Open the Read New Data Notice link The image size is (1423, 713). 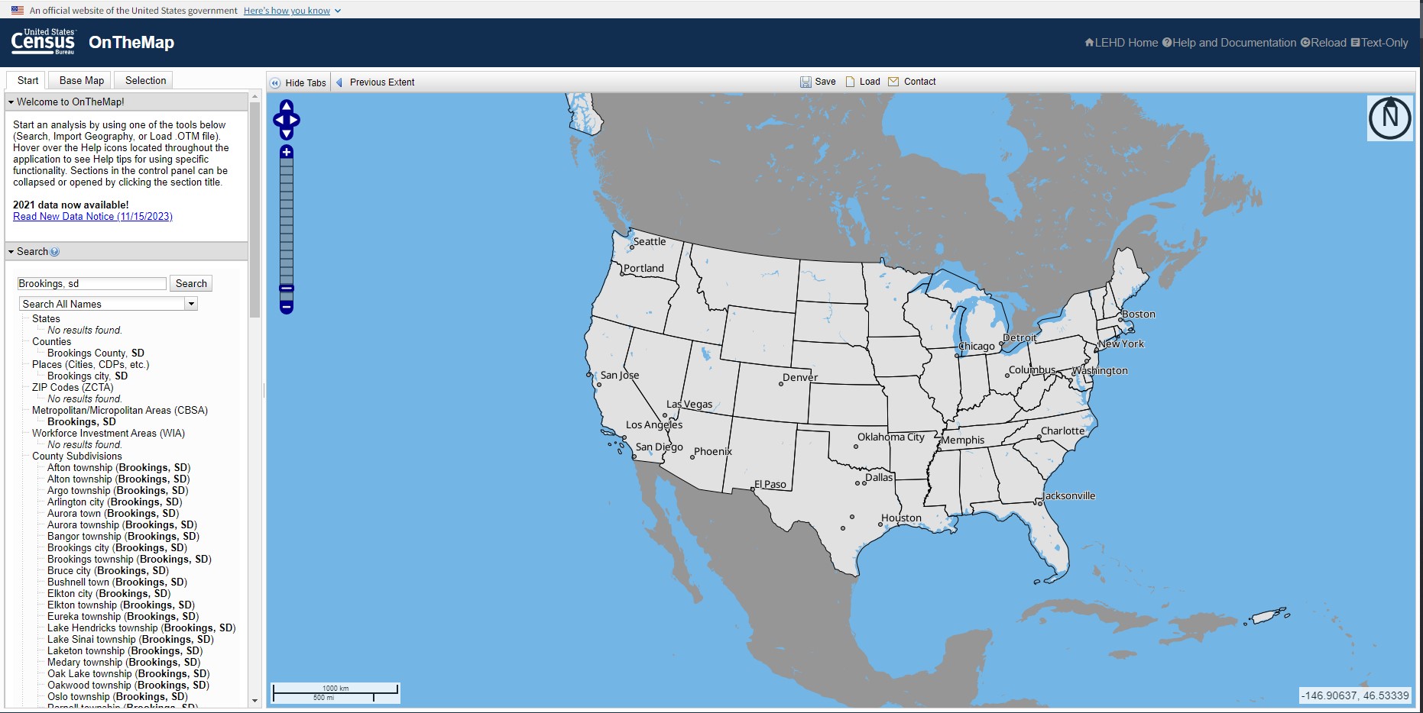[92, 217]
